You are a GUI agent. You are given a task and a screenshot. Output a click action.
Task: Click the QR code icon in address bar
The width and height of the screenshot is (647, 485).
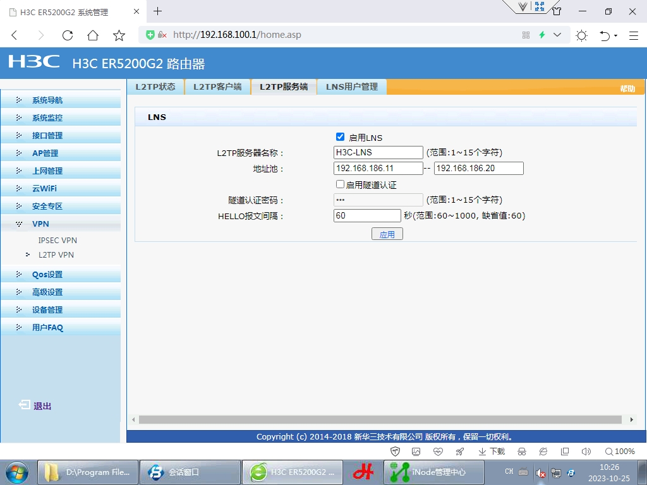[526, 35]
